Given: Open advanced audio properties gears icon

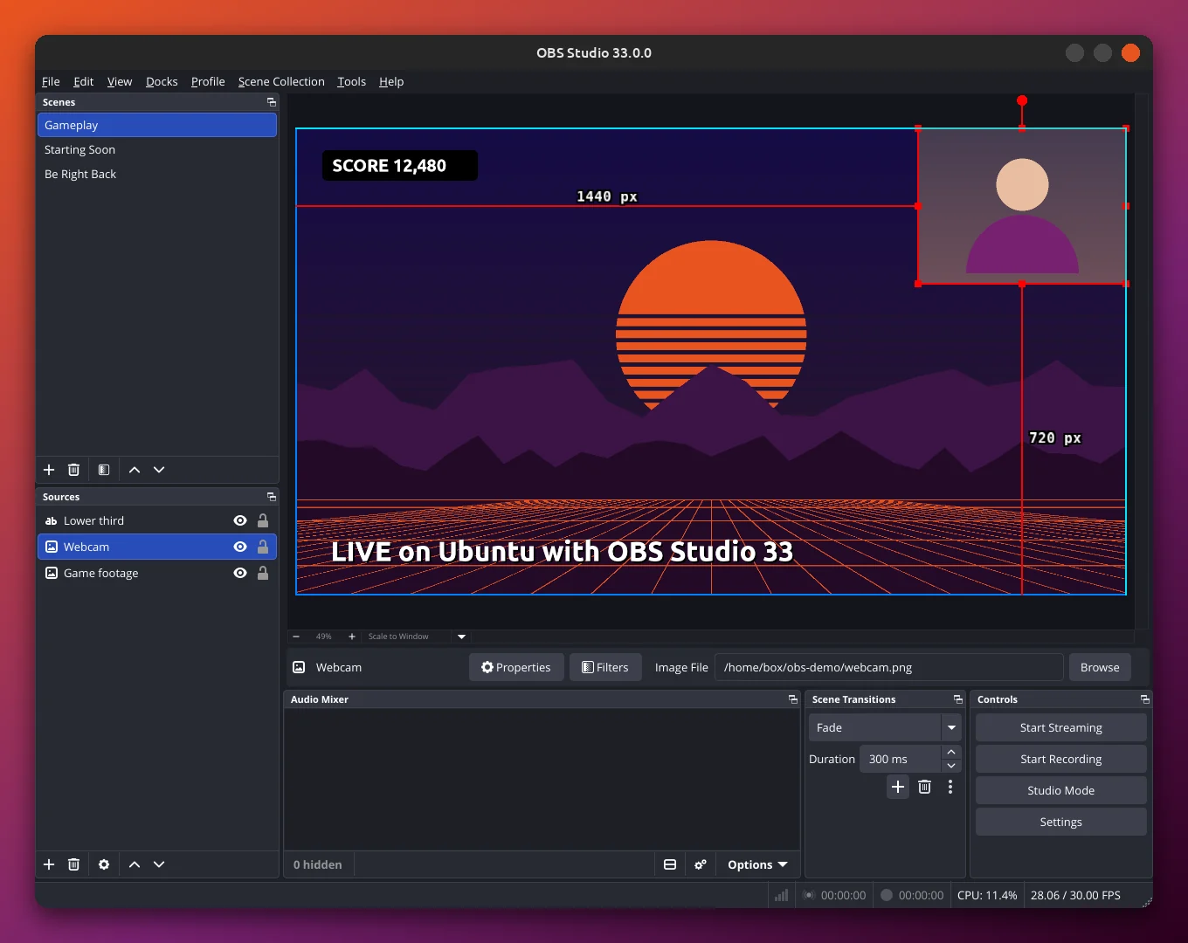Looking at the screenshot, I should 701,864.
